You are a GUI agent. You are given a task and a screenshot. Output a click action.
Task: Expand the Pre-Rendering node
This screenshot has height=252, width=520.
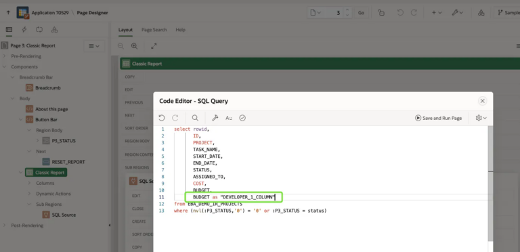pos(4,56)
